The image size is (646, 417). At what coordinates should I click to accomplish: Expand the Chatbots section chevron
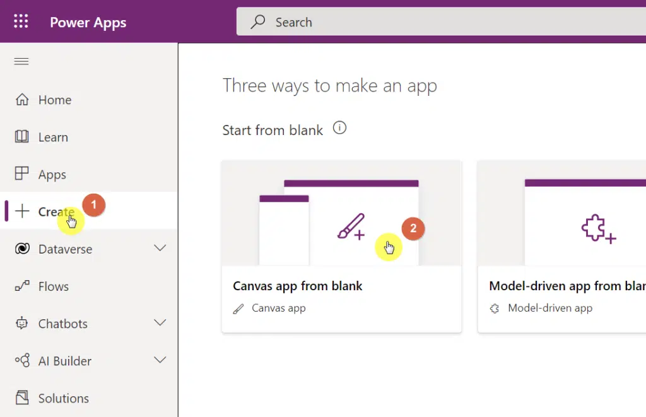coord(160,322)
